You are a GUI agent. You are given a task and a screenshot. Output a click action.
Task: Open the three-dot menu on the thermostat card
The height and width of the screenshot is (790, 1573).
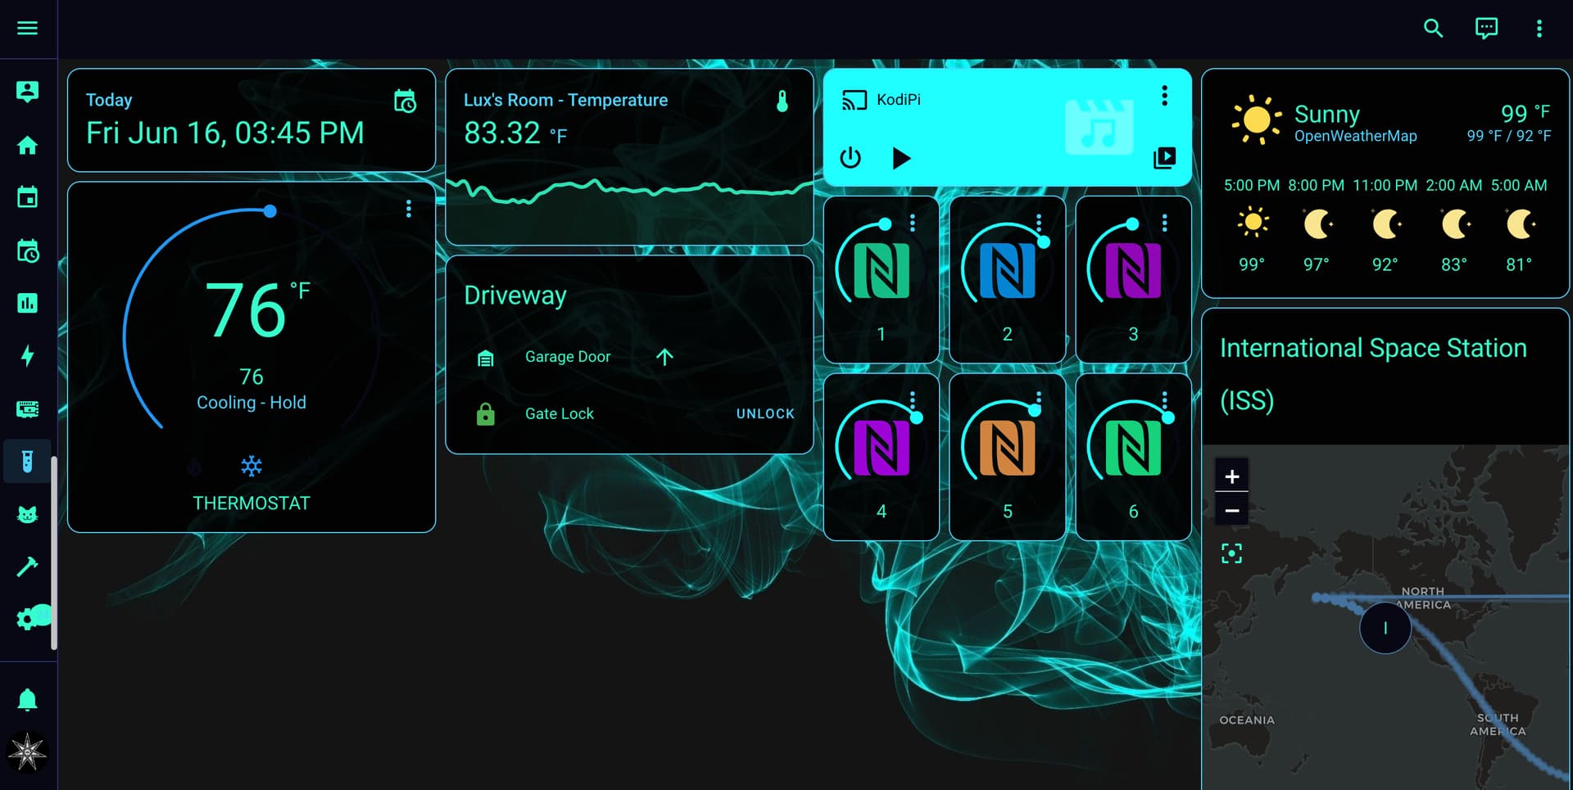click(x=407, y=209)
